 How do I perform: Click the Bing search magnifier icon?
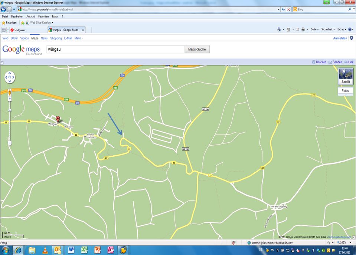(x=349, y=9)
